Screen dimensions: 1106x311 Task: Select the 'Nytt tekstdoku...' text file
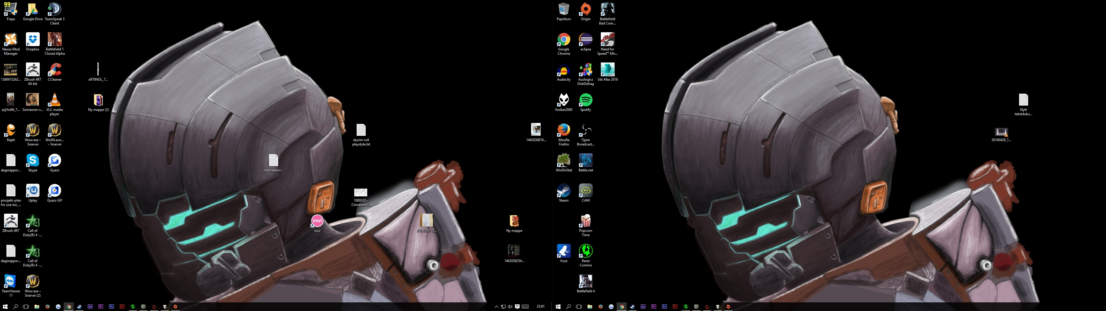point(1023,104)
